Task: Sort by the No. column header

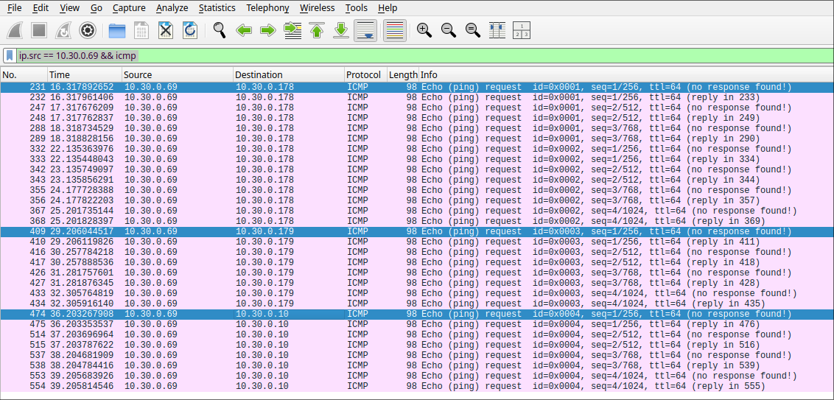Action: 24,75
